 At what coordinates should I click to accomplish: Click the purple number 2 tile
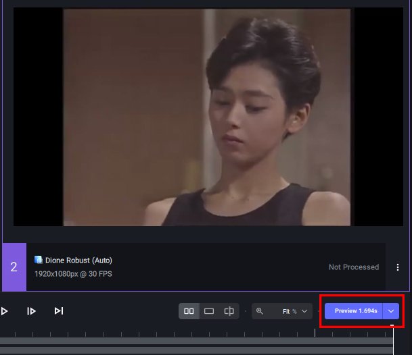click(x=14, y=267)
